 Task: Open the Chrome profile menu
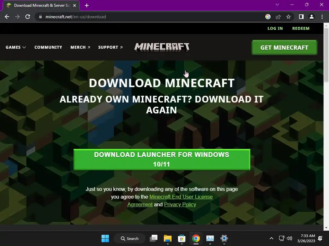click(312, 17)
